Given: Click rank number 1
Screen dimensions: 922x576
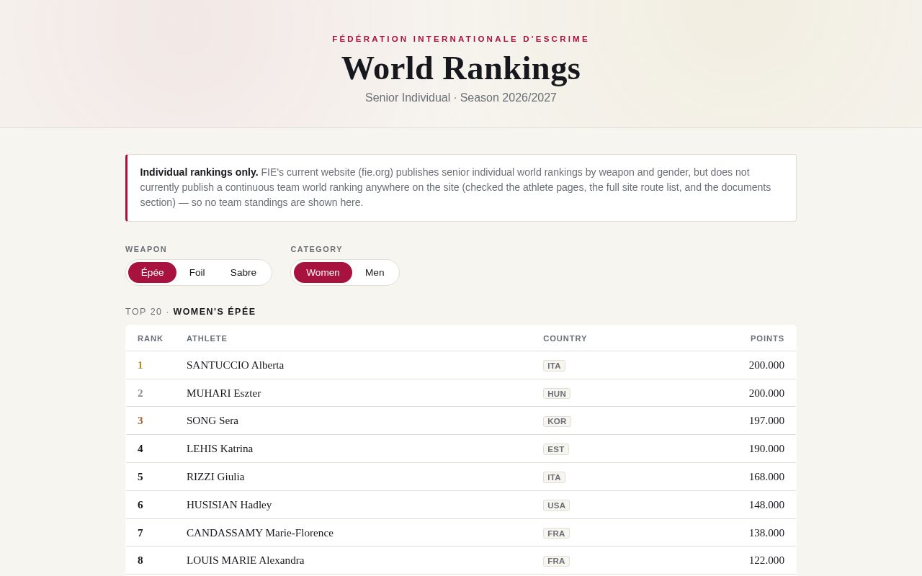Looking at the screenshot, I should click(140, 365).
